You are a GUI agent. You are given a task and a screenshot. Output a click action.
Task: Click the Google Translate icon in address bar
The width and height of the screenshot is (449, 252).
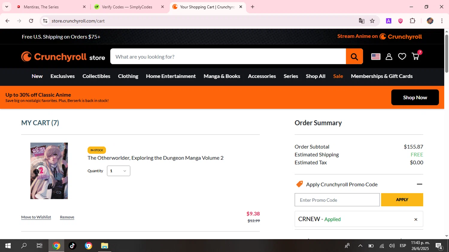(x=362, y=21)
